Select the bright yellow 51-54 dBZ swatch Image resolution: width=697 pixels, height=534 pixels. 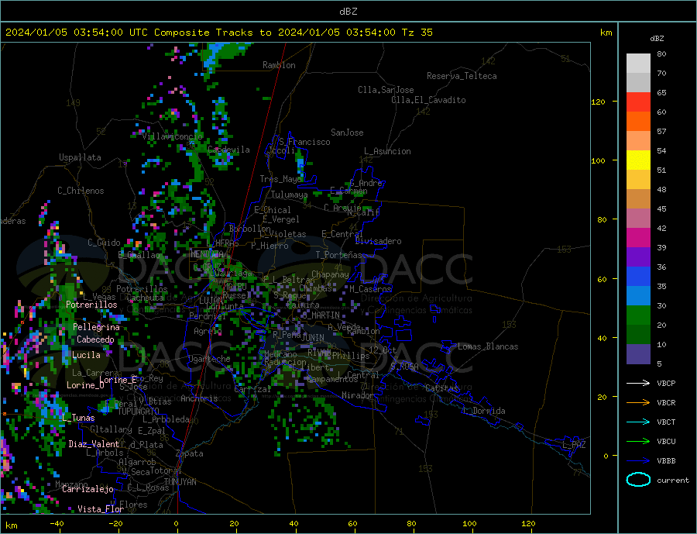tap(638, 160)
